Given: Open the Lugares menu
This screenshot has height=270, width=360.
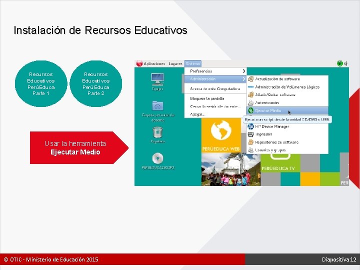Looking at the screenshot, I should point(175,63).
